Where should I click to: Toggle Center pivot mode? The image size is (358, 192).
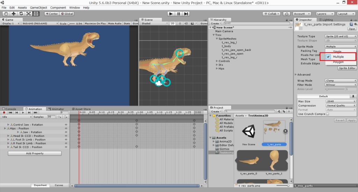click(x=52, y=14)
